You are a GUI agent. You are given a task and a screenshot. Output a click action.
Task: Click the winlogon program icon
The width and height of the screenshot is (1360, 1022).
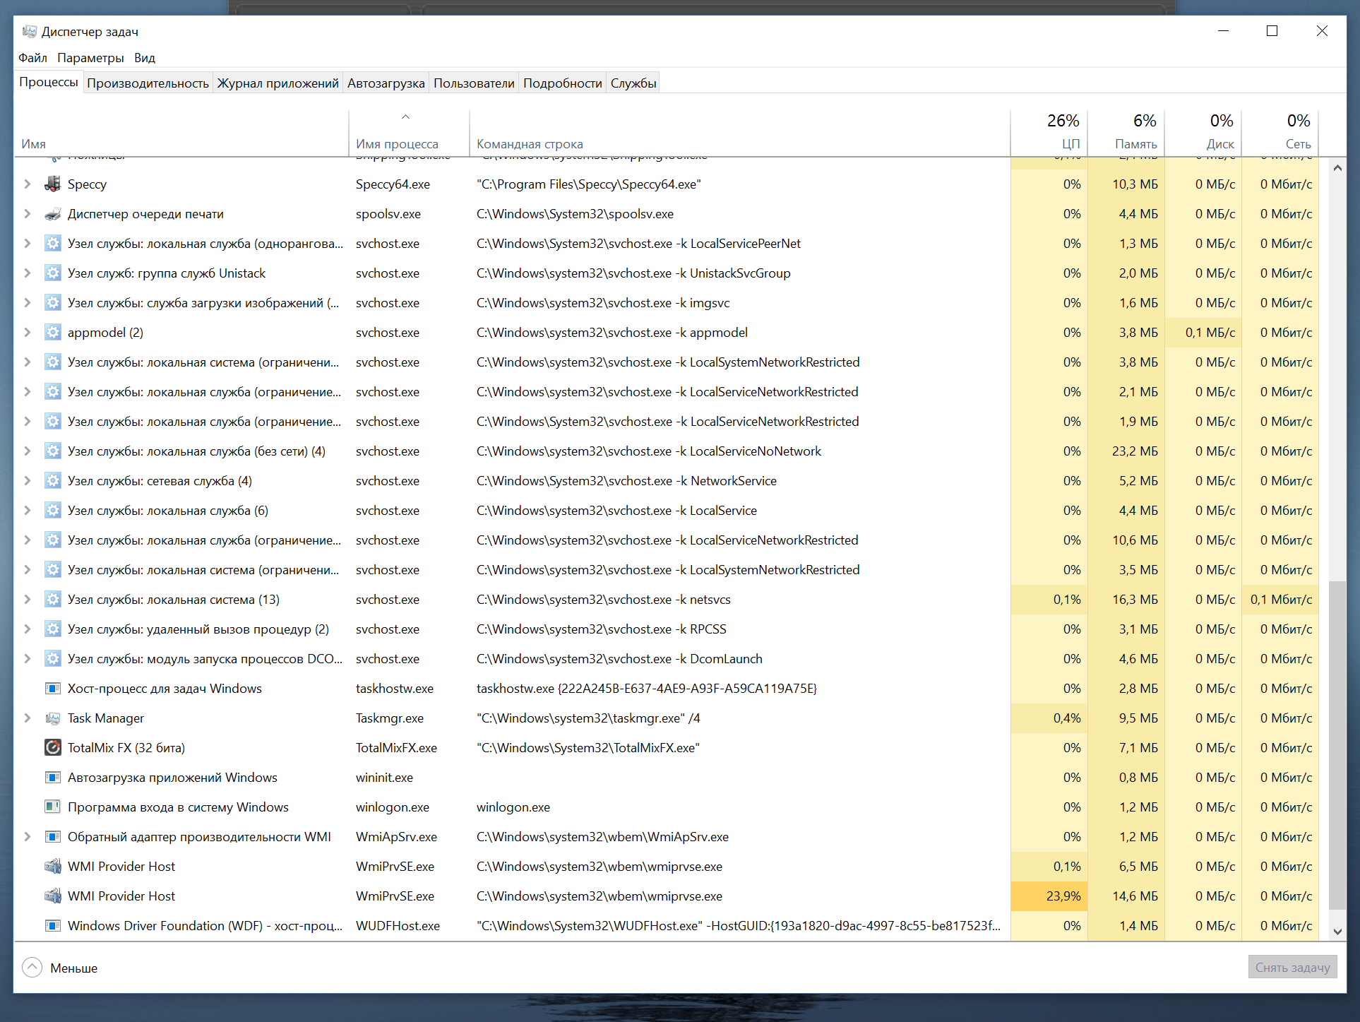pyautogui.click(x=52, y=807)
